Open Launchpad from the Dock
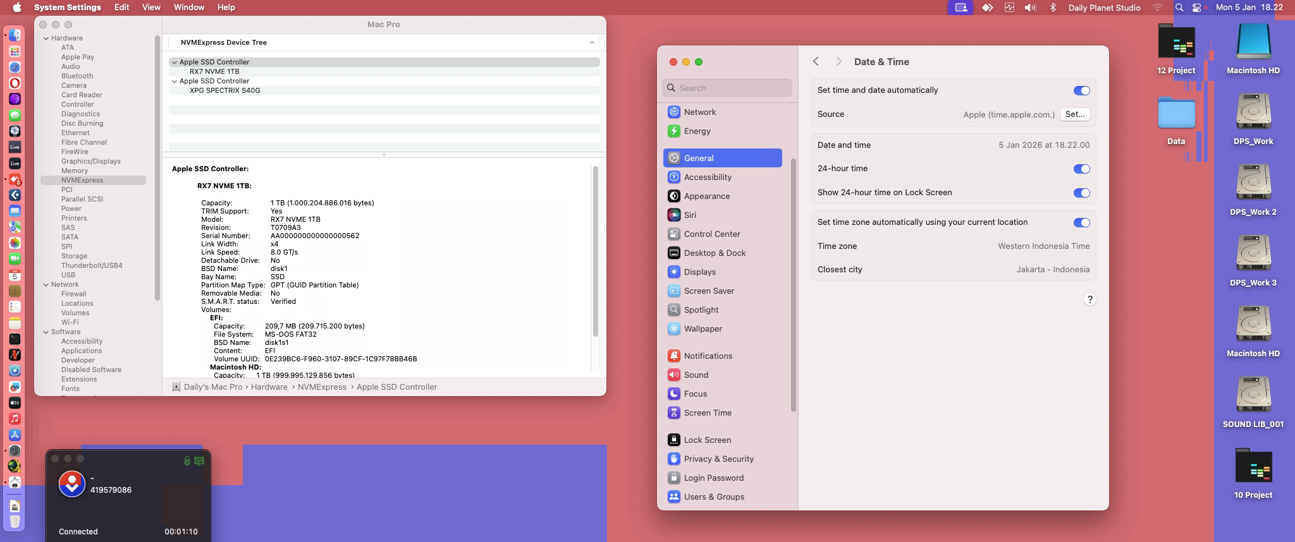1295x542 pixels. [x=15, y=51]
